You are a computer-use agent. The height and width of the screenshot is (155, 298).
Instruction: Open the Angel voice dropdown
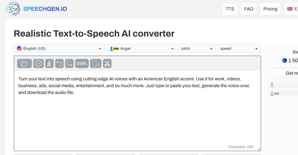point(141,49)
